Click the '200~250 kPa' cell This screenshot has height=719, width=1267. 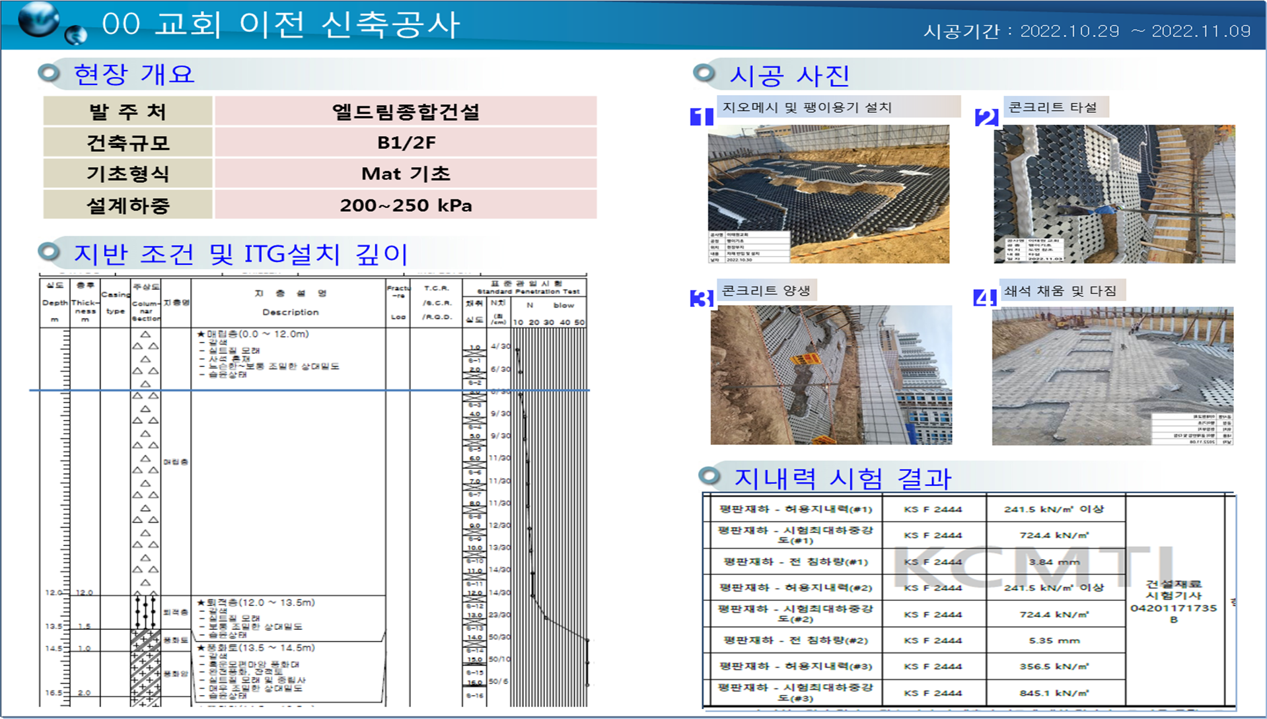[406, 205]
